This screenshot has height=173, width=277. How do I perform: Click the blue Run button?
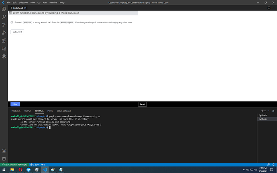[x=15, y=104]
